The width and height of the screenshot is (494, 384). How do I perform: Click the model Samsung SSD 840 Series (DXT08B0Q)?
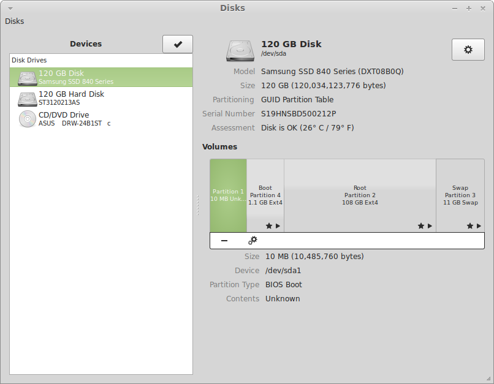[x=332, y=72]
